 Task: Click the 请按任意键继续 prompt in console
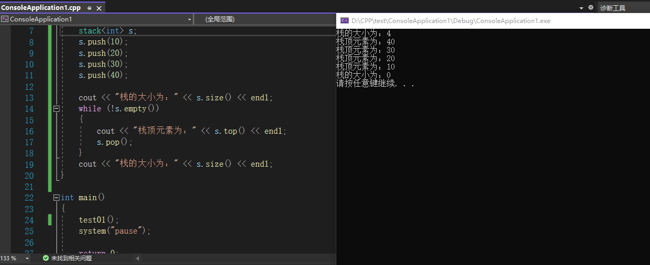pos(375,84)
